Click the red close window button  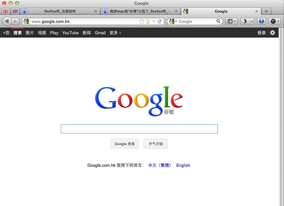tap(4, 3)
